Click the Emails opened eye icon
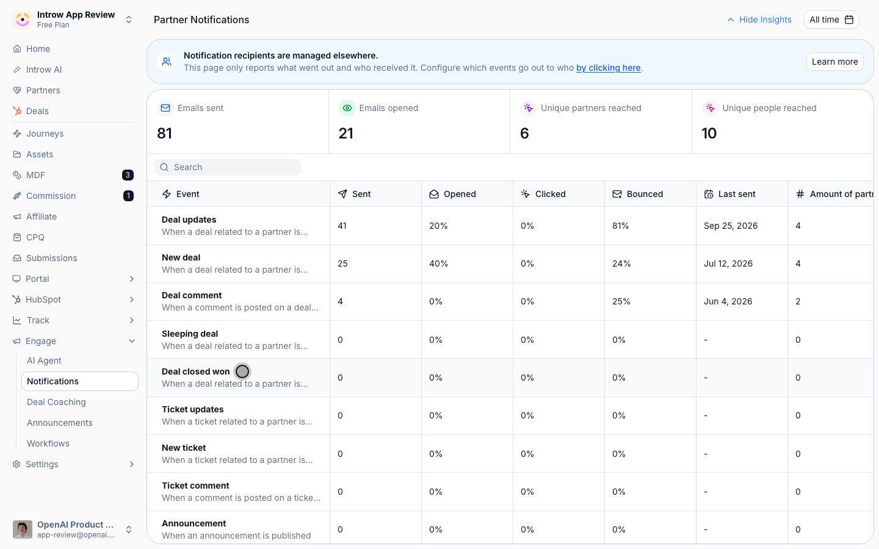879x549 pixels. [x=347, y=108]
